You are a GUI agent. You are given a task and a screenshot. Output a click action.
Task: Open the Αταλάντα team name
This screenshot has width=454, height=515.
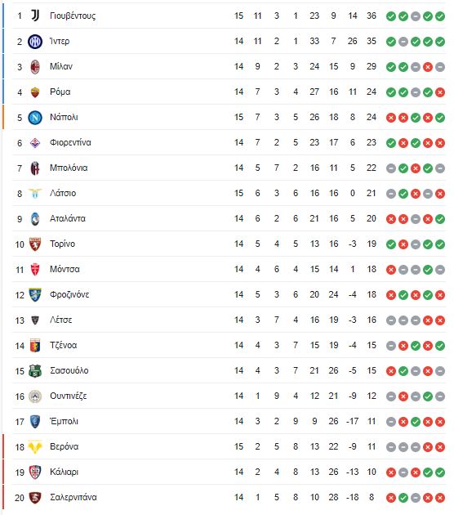[68, 218]
